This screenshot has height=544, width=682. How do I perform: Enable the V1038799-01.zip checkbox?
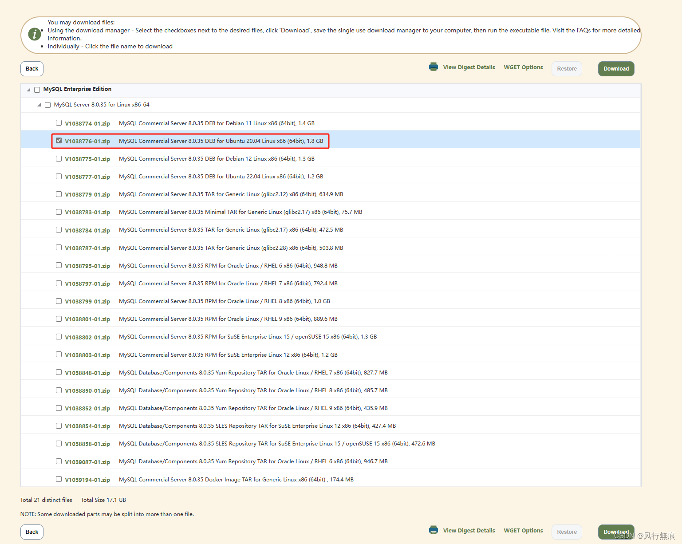59,301
